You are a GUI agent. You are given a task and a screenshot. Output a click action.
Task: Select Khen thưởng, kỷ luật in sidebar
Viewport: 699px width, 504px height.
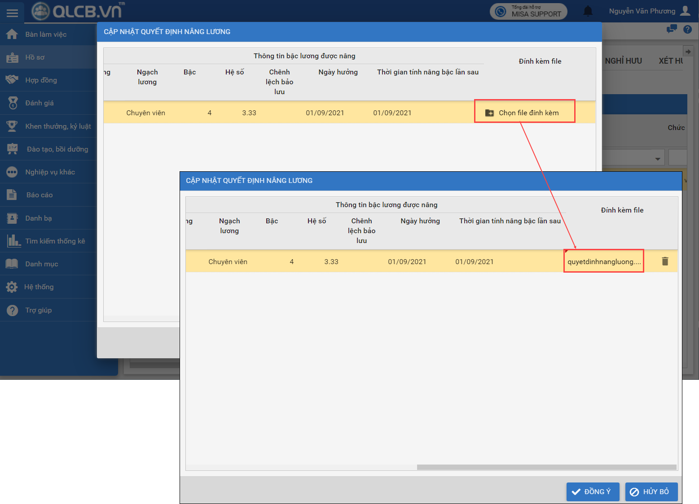tap(58, 126)
